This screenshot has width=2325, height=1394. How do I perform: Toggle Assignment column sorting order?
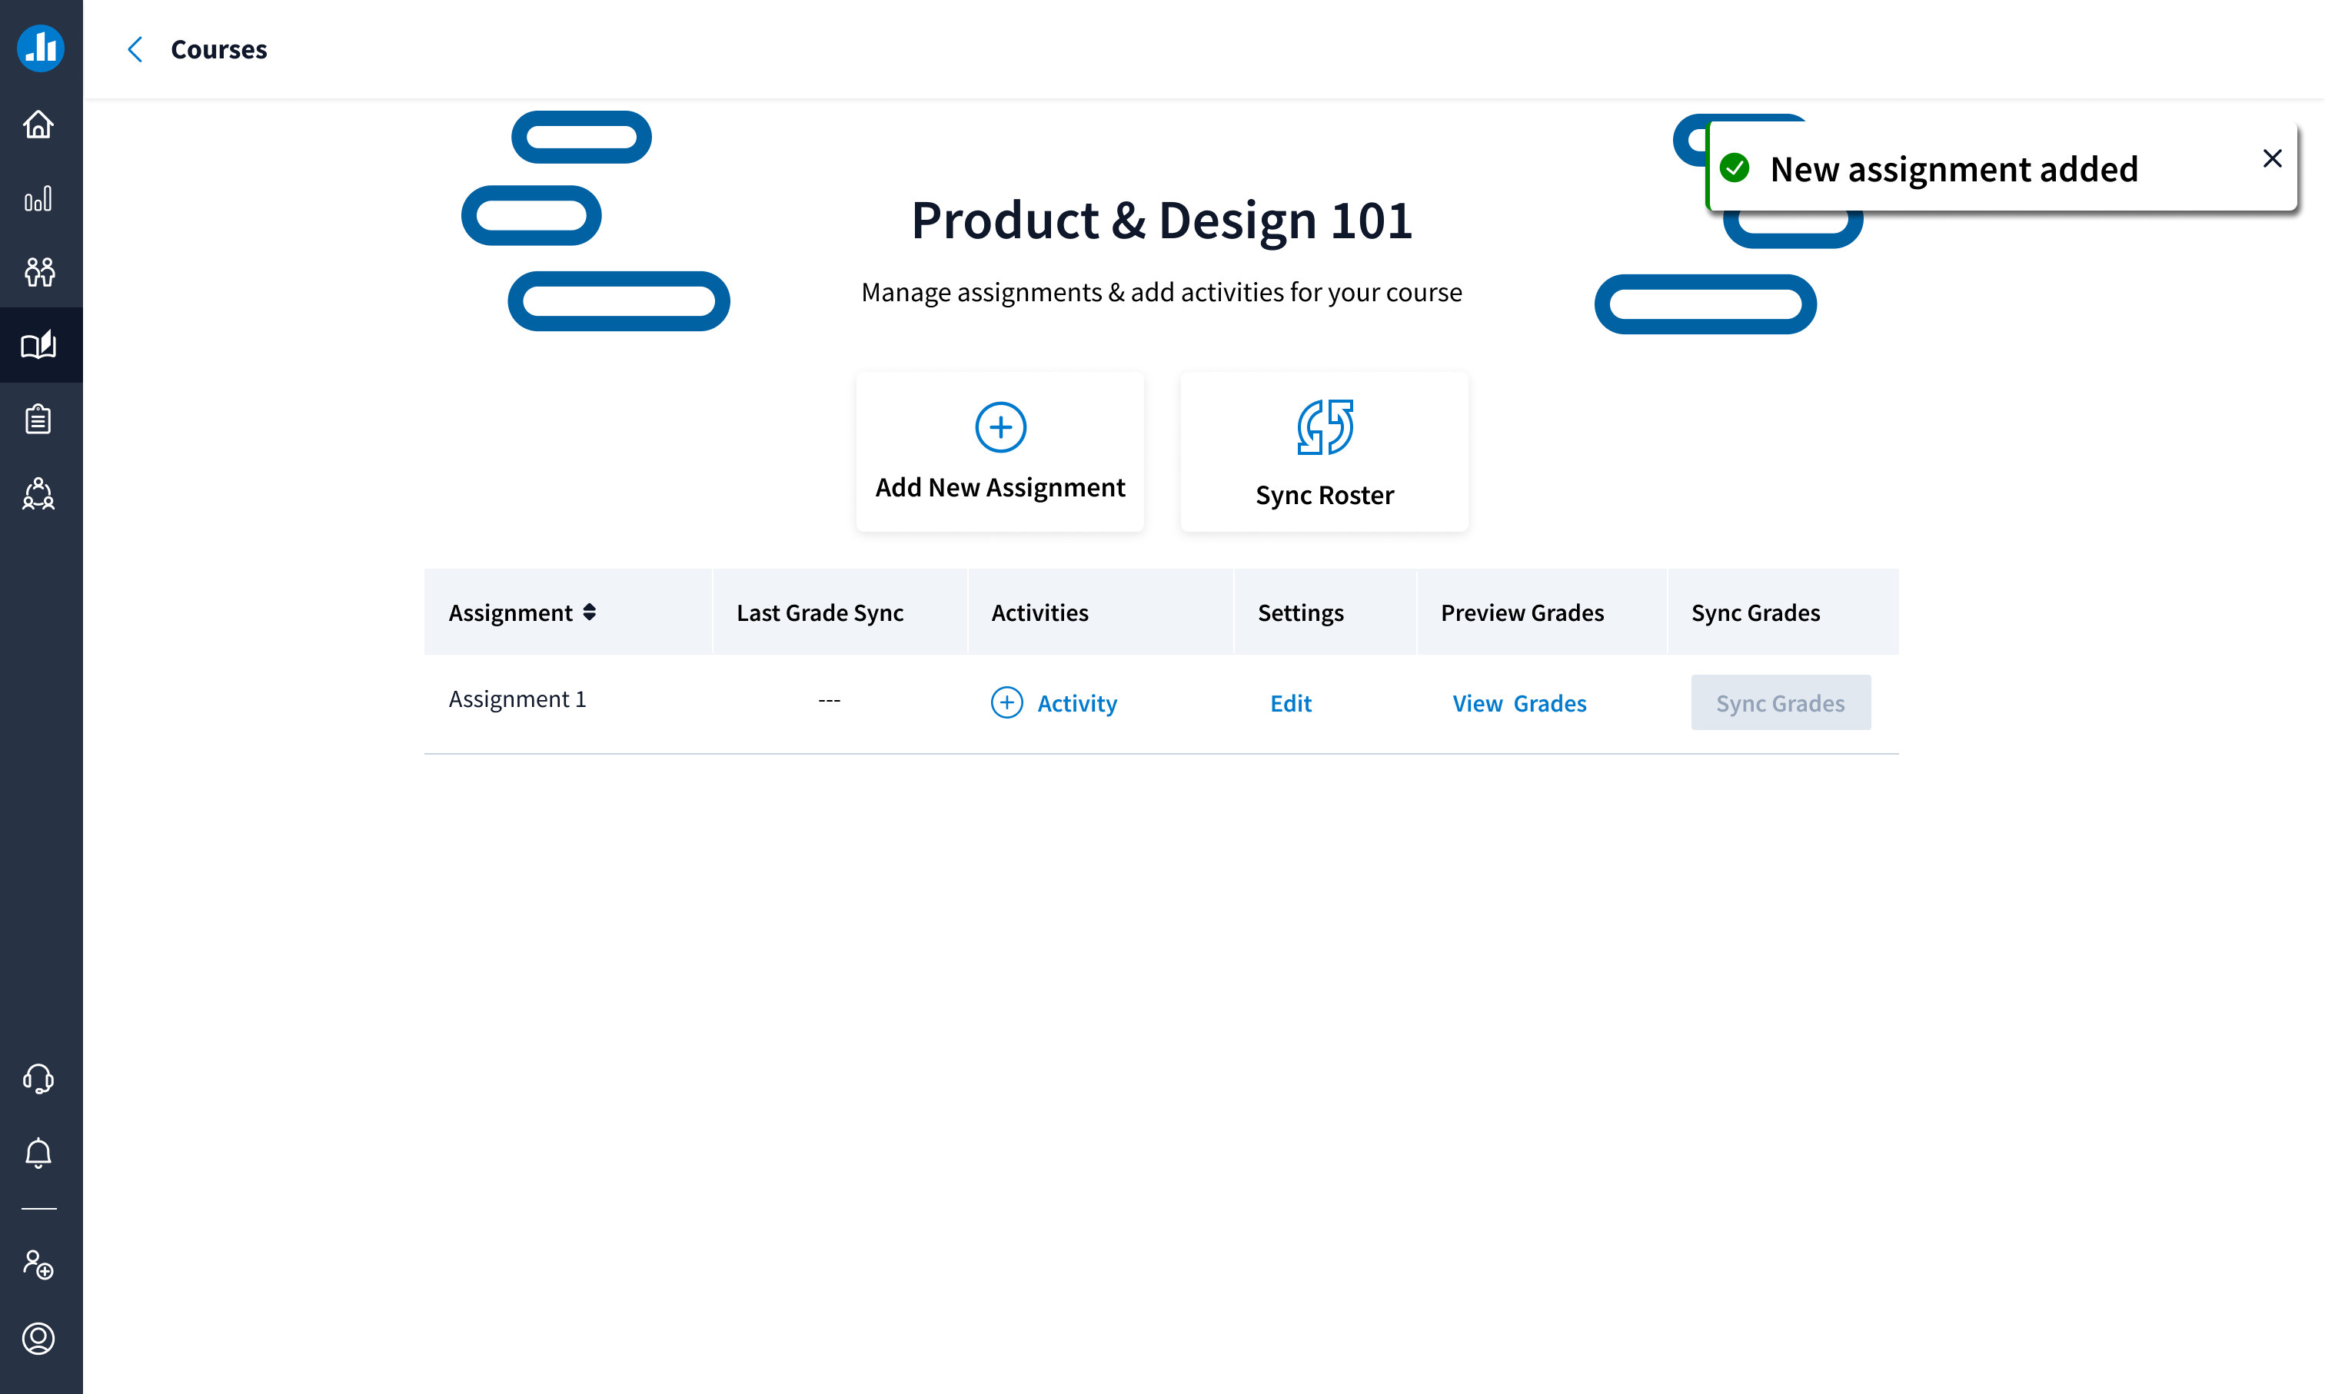tap(590, 612)
